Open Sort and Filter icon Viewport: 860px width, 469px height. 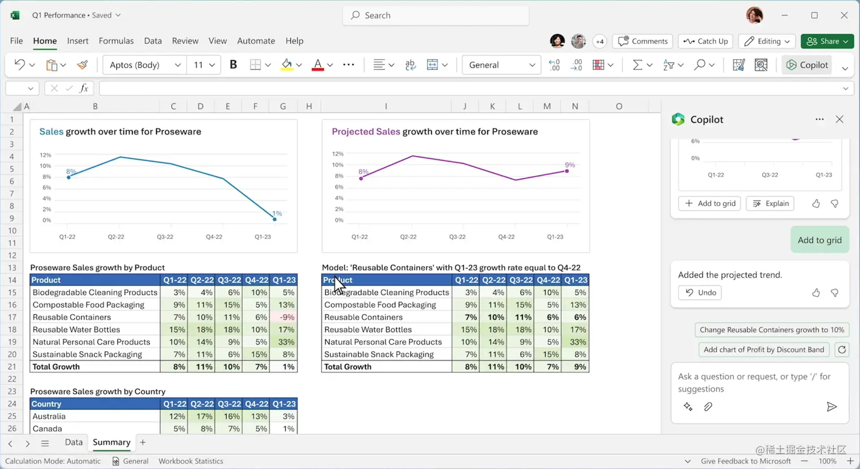click(x=668, y=65)
